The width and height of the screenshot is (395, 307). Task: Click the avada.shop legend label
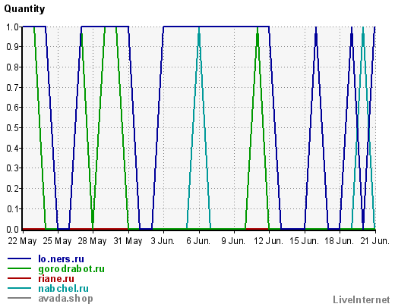click(x=65, y=299)
